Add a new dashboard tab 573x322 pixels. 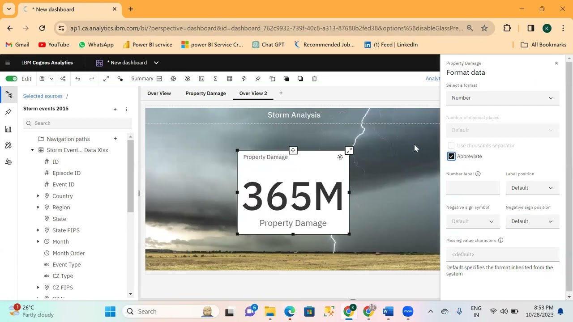(281, 93)
